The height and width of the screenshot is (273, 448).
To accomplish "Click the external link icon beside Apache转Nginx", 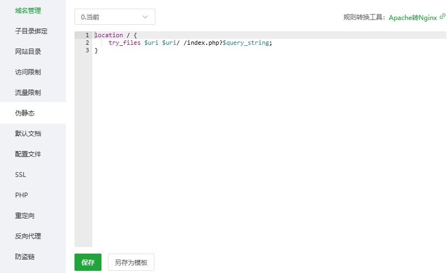I will (x=443, y=17).
